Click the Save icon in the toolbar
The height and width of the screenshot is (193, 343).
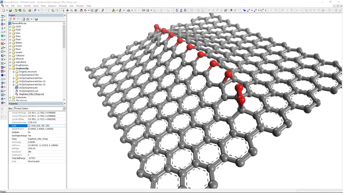click(10, 10)
